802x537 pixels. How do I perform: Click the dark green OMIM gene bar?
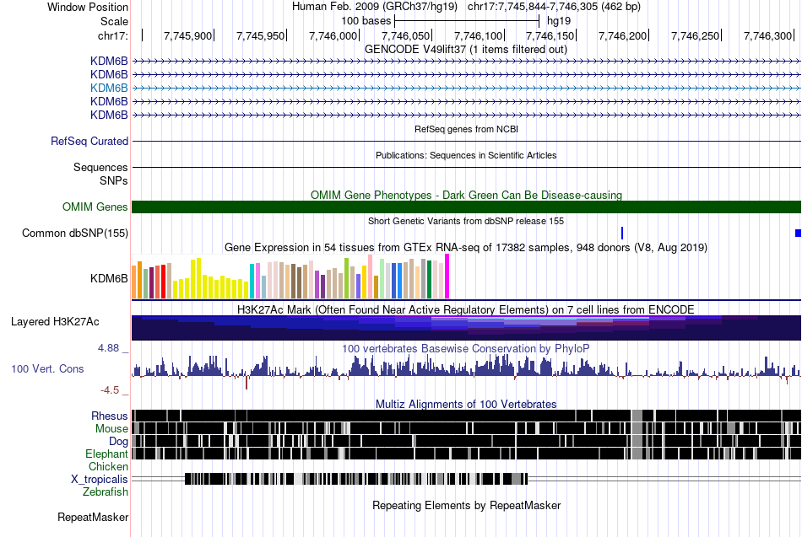[467, 207]
